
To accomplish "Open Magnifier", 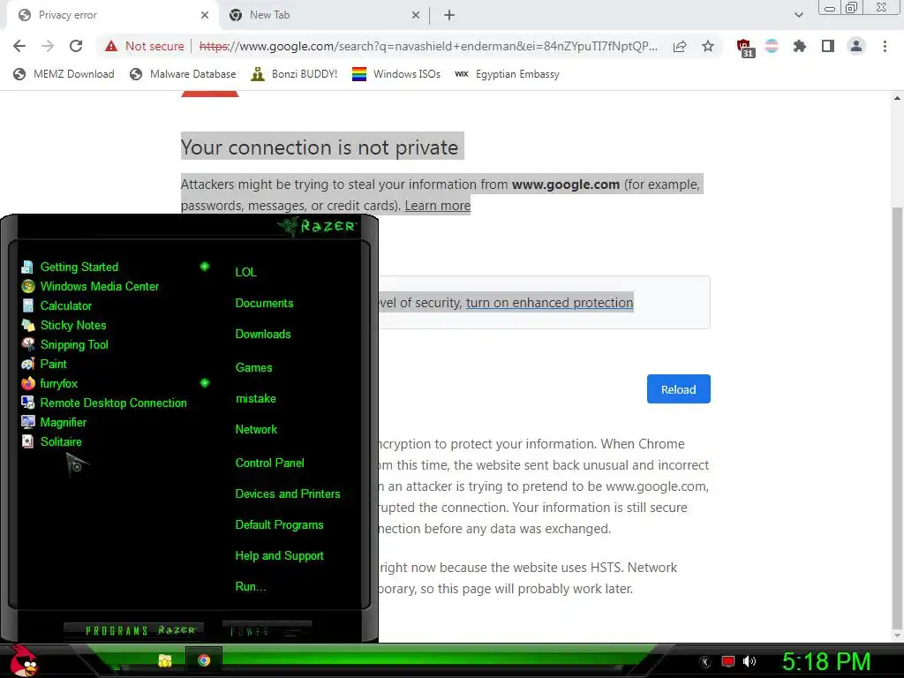I will [54, 423].
